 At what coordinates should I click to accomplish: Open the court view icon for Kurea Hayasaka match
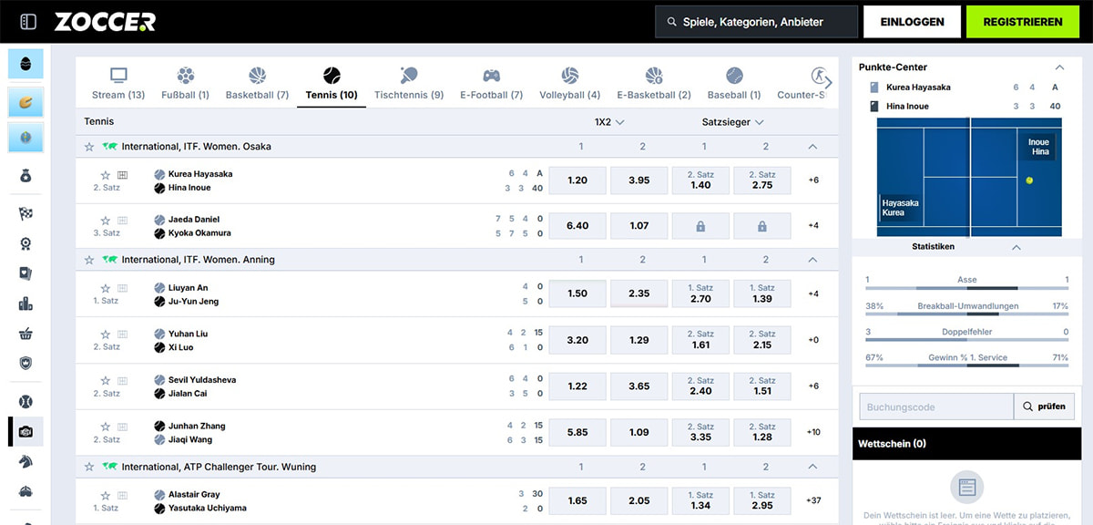point(123,174)
